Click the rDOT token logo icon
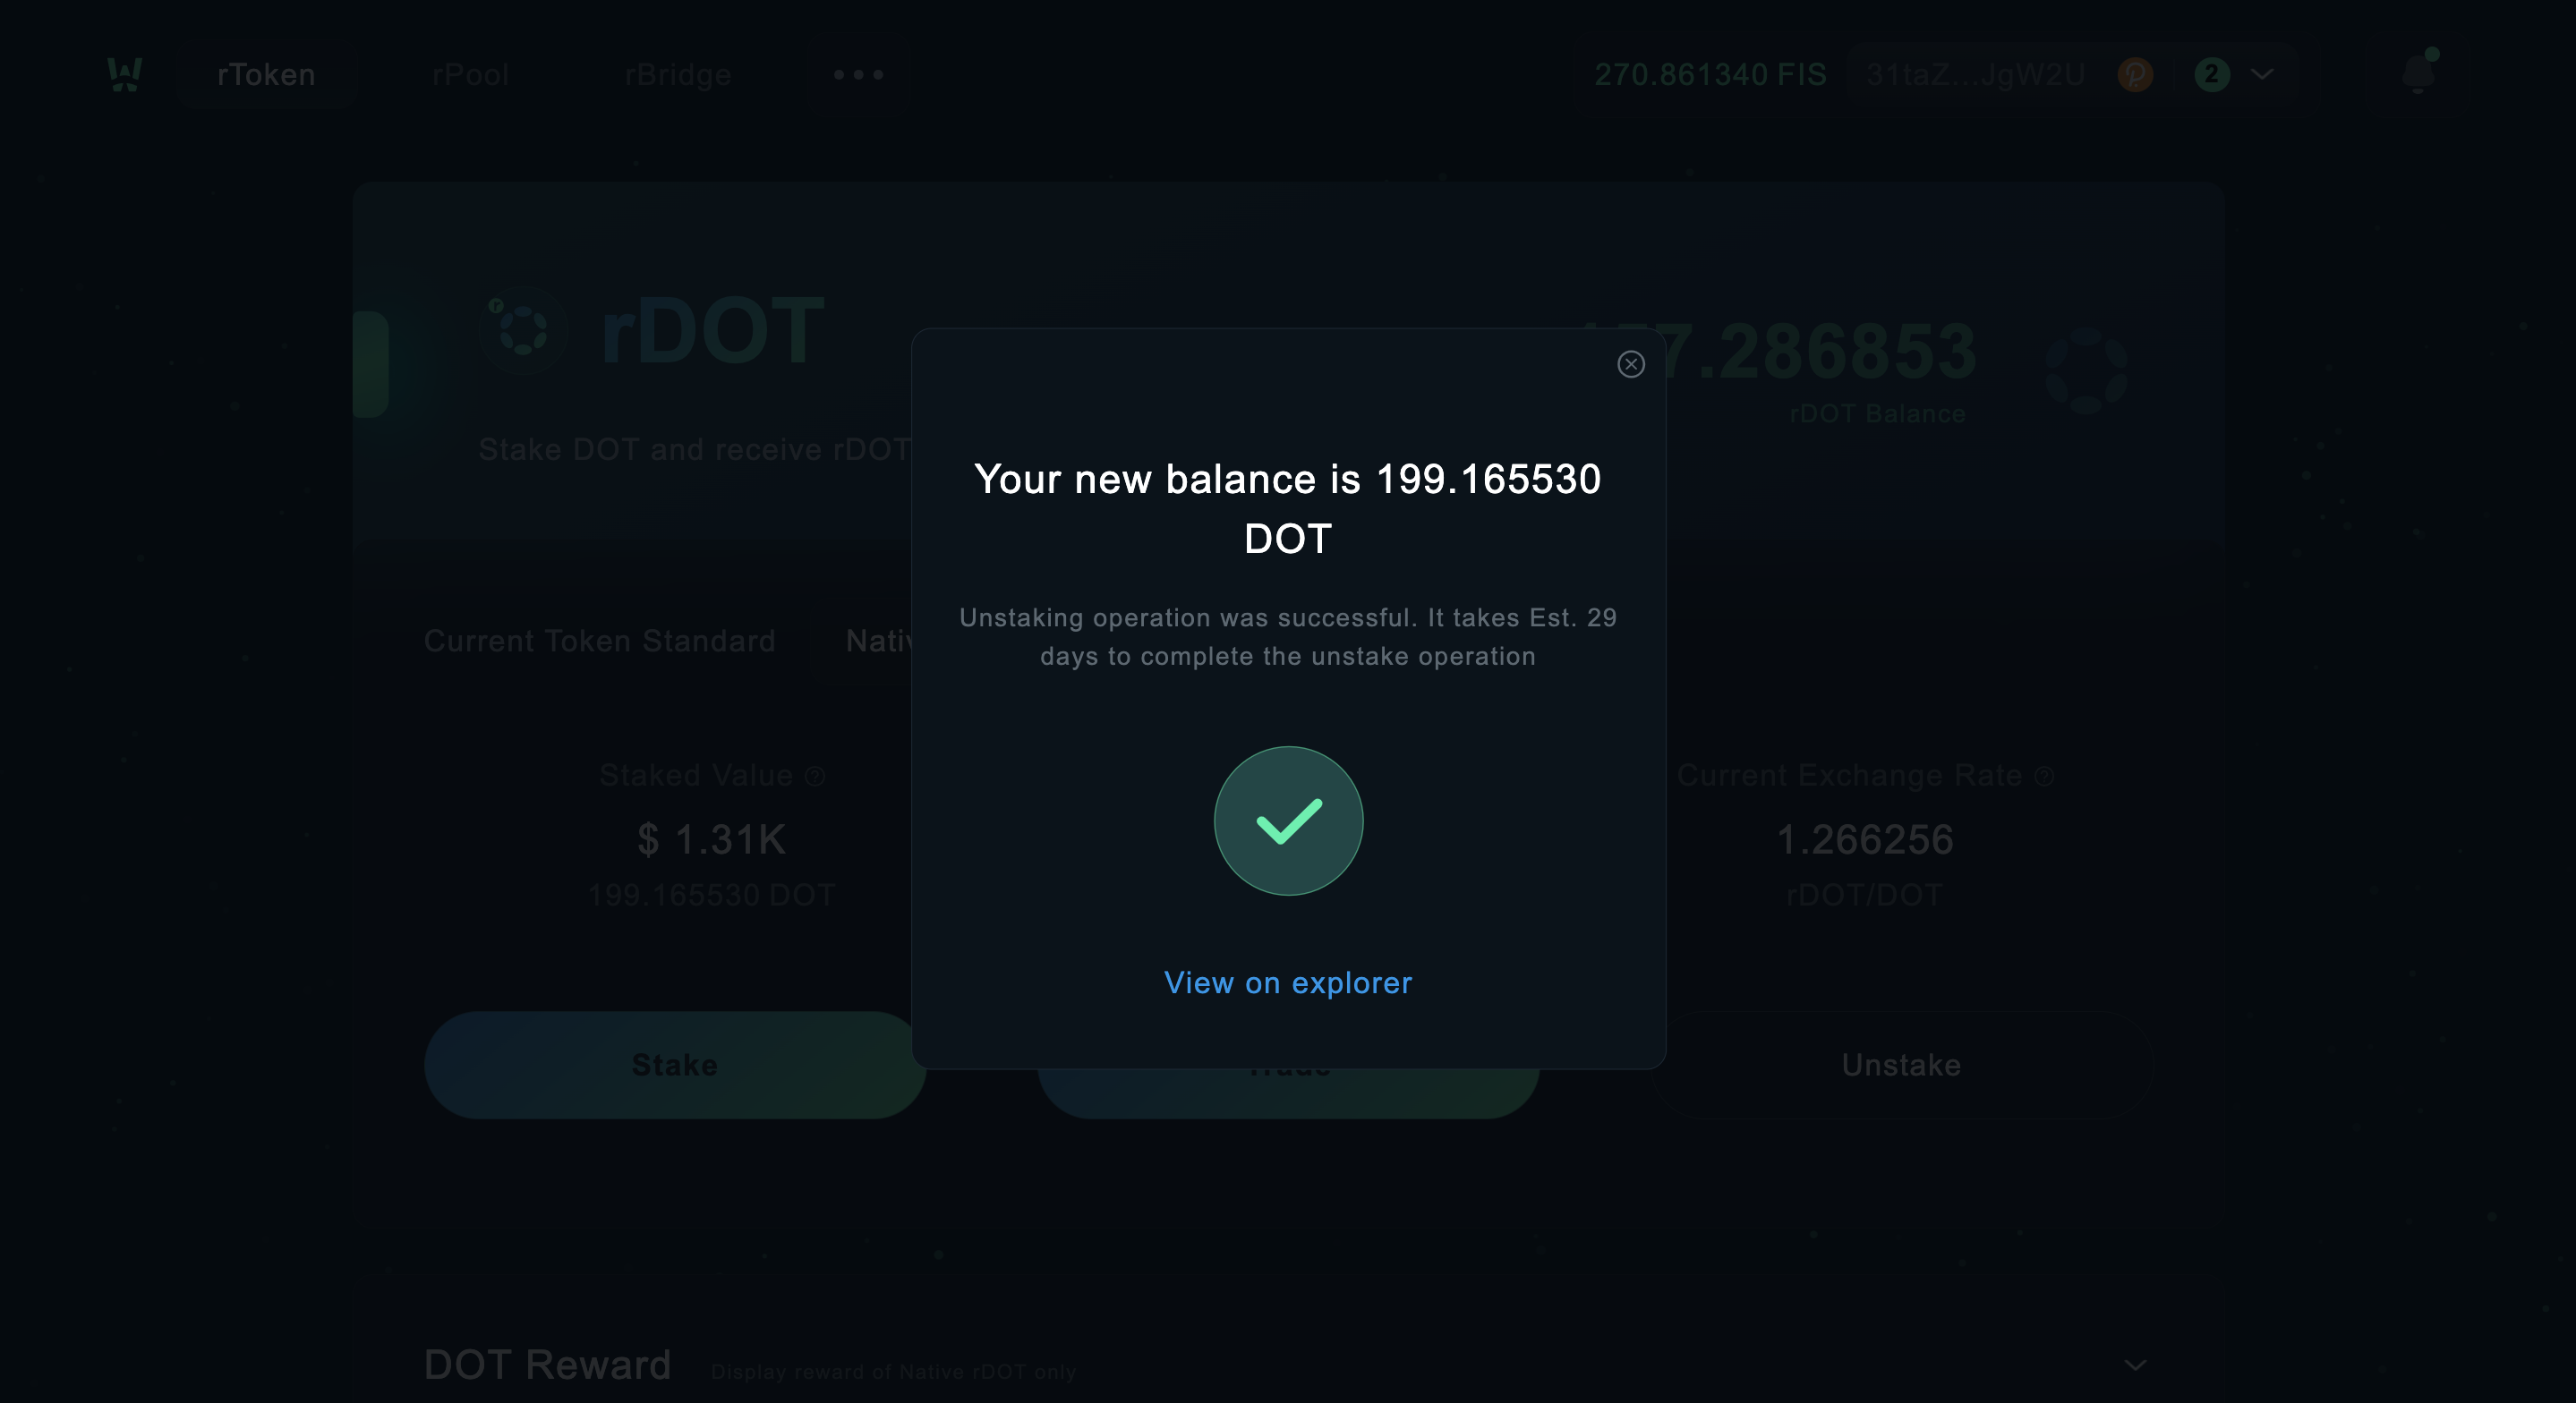This screenshot has height=1403, width=2576. [523, 330]
